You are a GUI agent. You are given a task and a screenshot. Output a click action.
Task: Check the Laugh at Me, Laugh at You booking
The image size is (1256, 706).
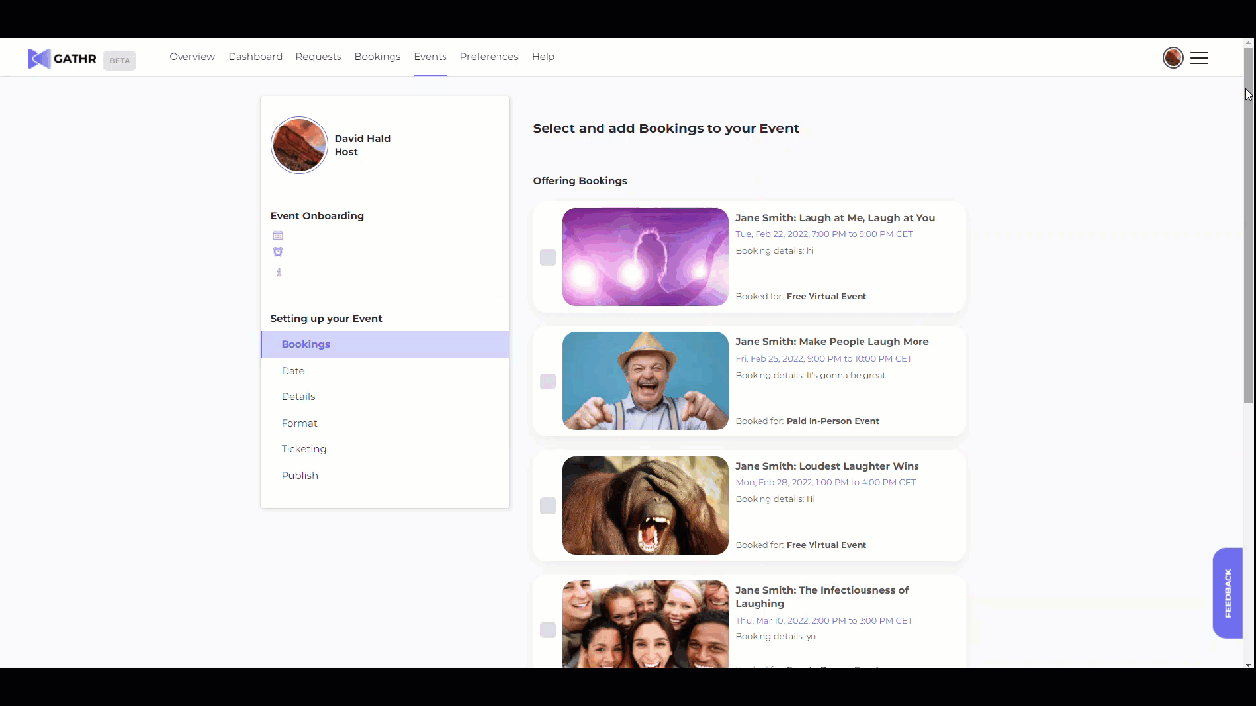click(548, 257)
